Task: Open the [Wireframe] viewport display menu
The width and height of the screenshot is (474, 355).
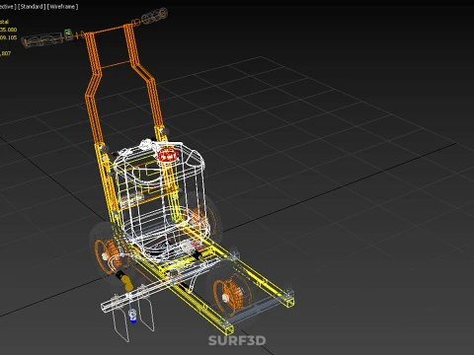Action: 62,7
